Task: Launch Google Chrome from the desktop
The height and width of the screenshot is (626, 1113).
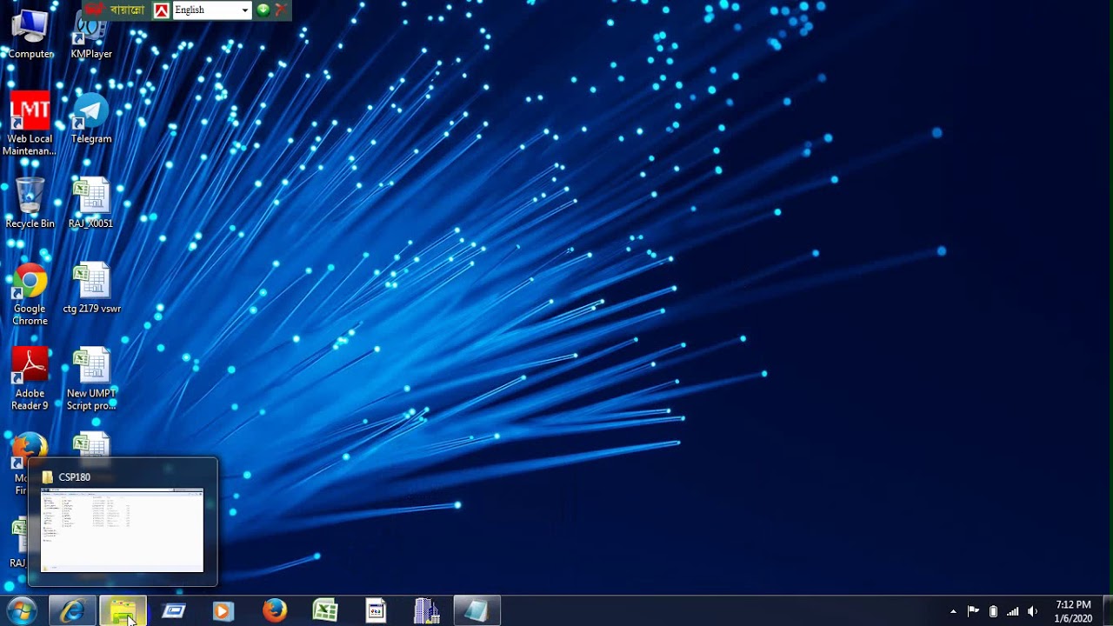Action: point(30,295)
